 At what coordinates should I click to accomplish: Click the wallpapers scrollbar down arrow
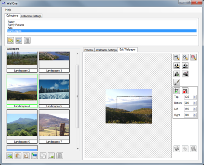click(x=78, y=149)
